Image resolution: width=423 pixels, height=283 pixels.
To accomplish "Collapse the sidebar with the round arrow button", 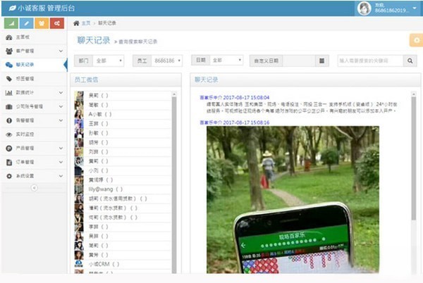I will coord(35,188).
